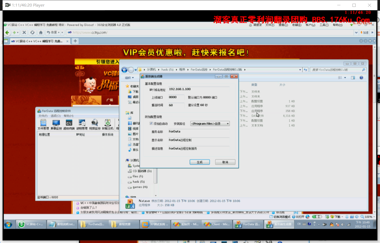This screenshot has height=243, width=380.
Task: Click the 上线端口 field showing 8000
Action: [176, 97]
